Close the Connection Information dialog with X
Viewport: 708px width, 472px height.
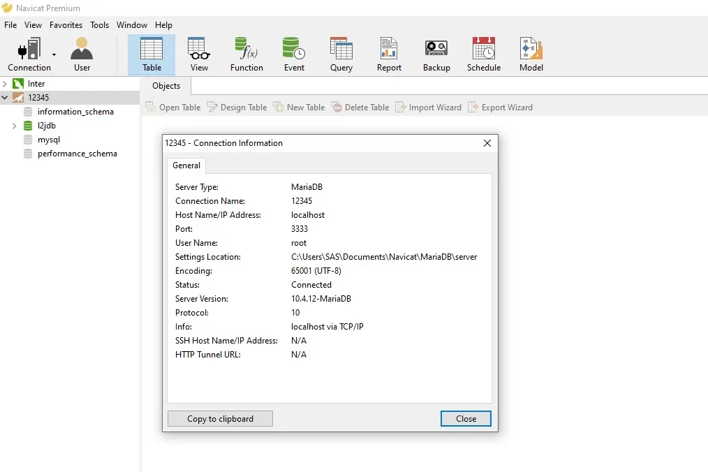coord(487,143)
